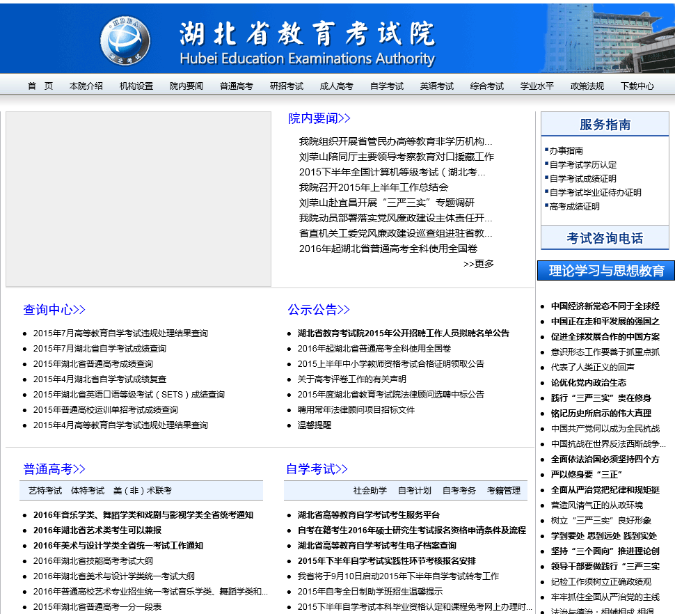
Task: Open article 中国经济新常态不同于全球经
Action: pyautogui.click(x=605, y=306)
